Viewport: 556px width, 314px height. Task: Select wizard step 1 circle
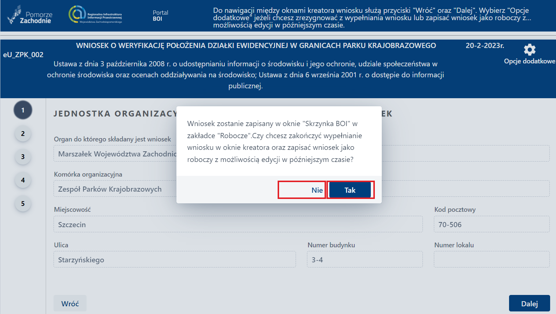coord(23,110)
